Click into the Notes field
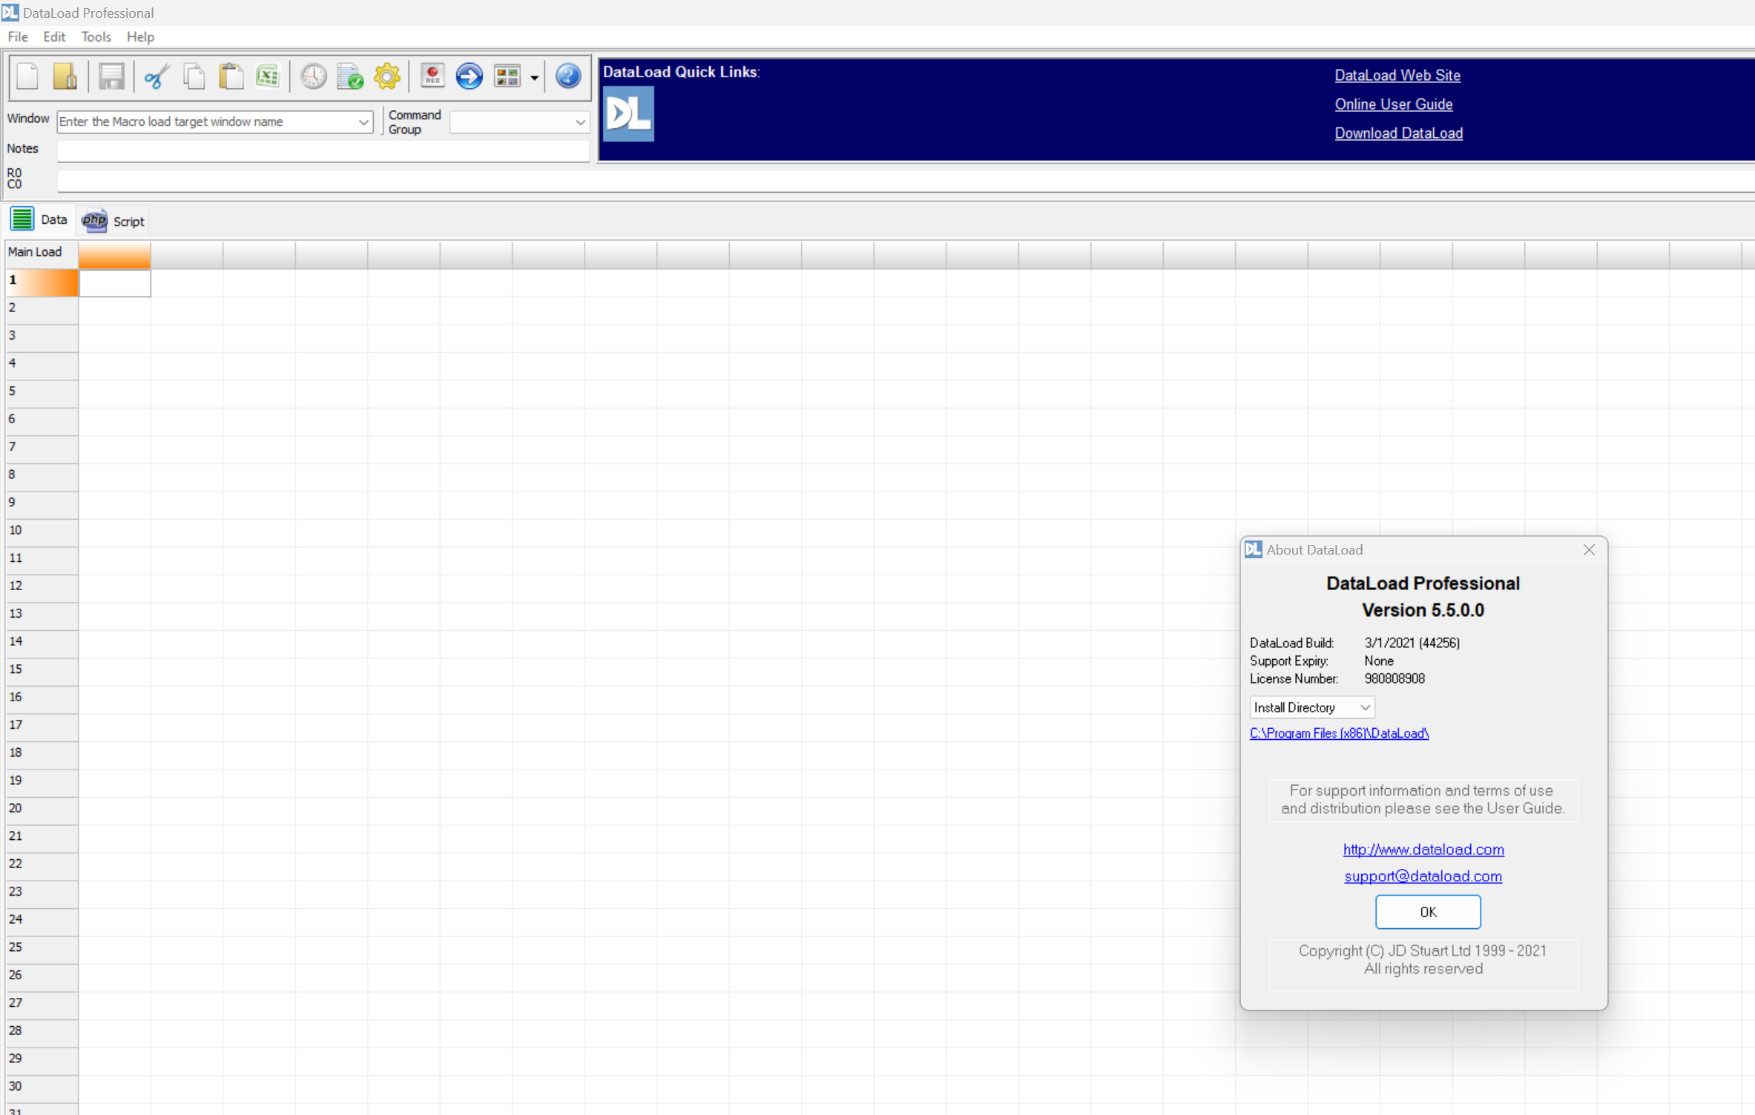 [323, 150]
